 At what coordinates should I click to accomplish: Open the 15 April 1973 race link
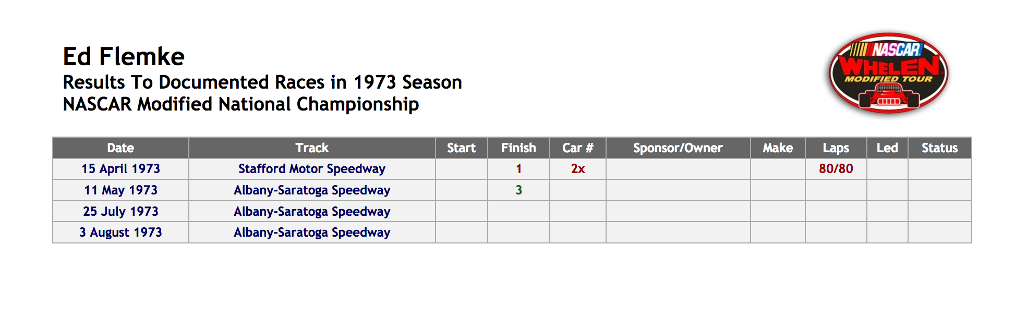[x=120, y=169]
